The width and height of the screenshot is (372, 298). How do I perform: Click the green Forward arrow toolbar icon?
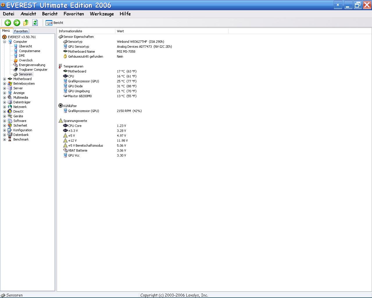click(x=17, y=23)
